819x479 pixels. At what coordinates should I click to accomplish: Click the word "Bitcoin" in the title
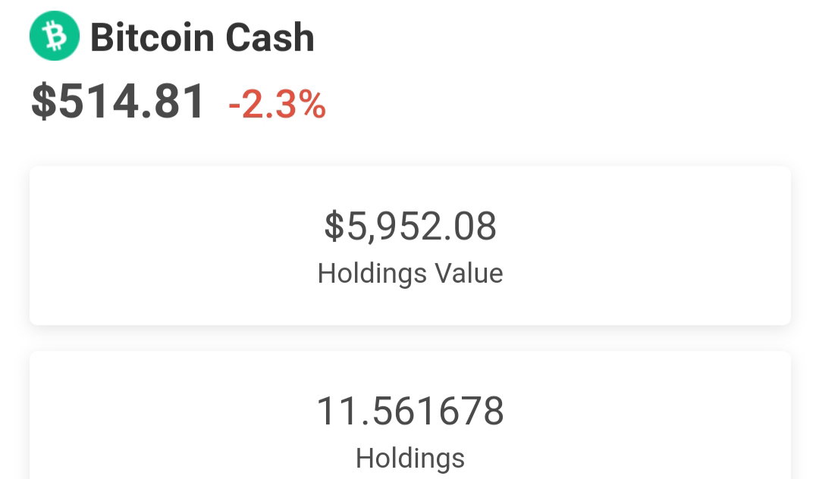(152, 38)
